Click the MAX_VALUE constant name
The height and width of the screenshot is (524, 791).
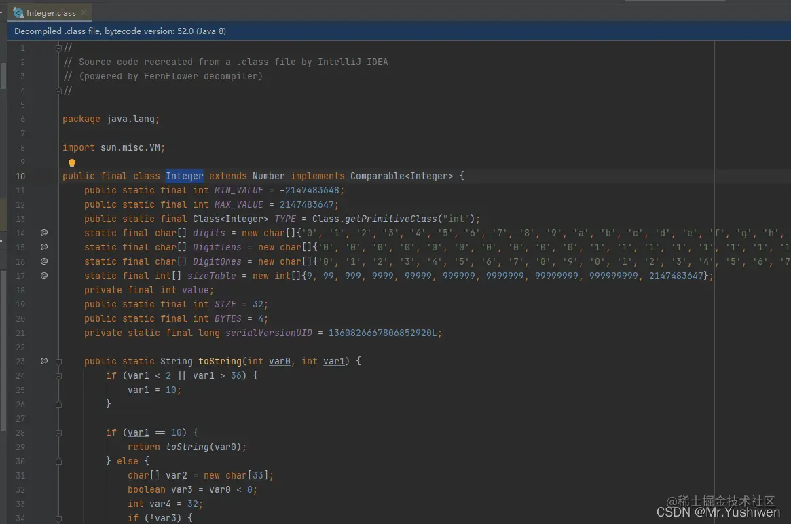pyautogui.click(x=238, y=204)
